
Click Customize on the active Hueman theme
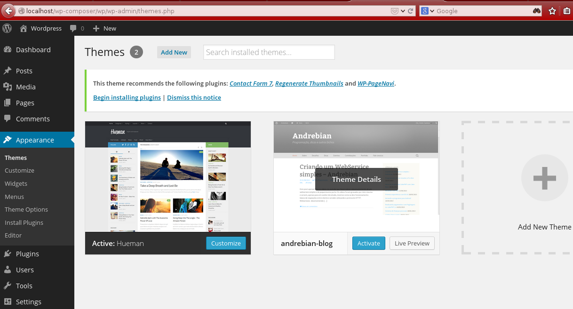(226, 243)
